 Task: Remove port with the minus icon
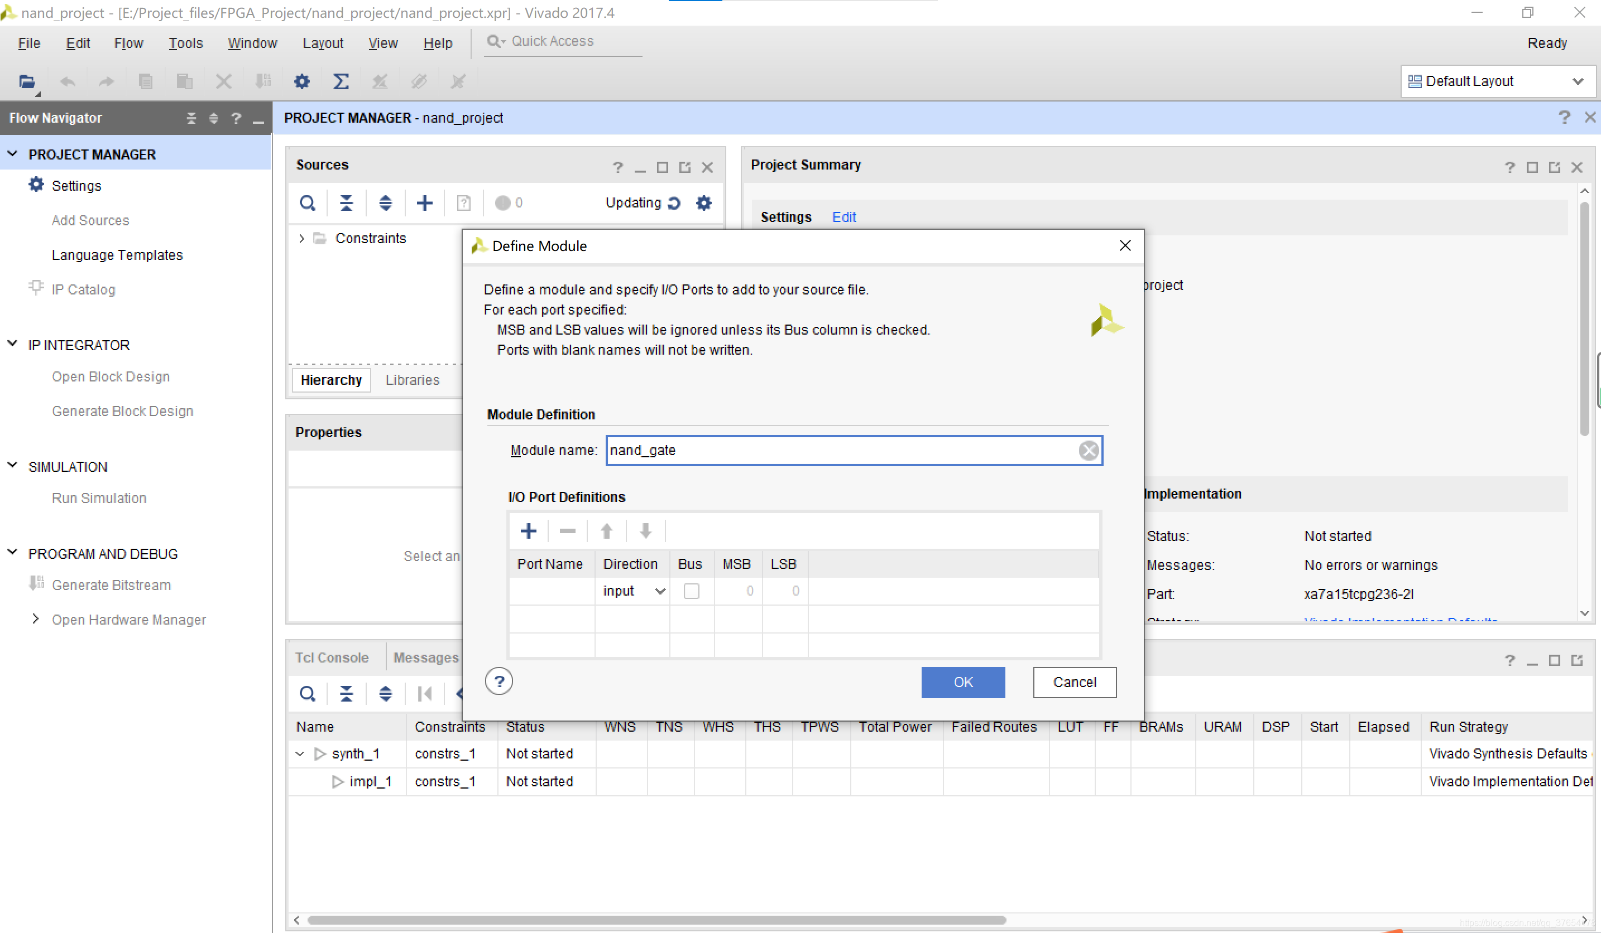coord(567,531)
